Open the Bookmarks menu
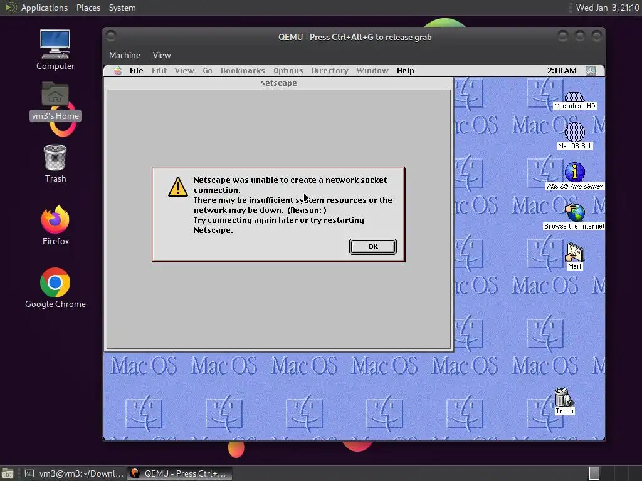 pyautogui.click(x=243, y=70)
